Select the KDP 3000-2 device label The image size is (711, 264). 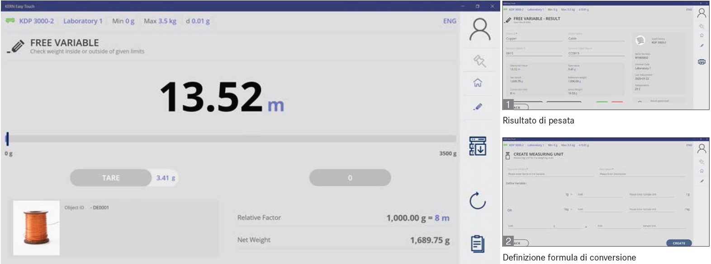pos(36,21)
